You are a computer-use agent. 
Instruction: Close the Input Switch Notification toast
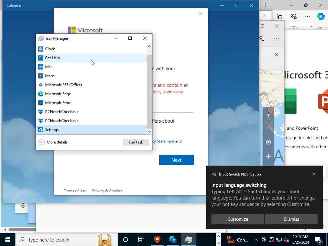(x=314, y=174)
